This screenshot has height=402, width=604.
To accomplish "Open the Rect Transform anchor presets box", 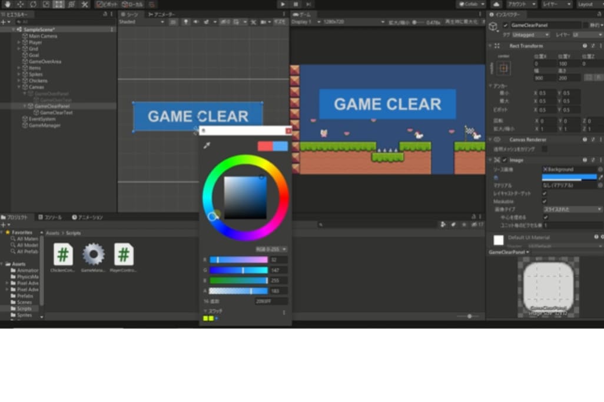I will click(503, 68).
